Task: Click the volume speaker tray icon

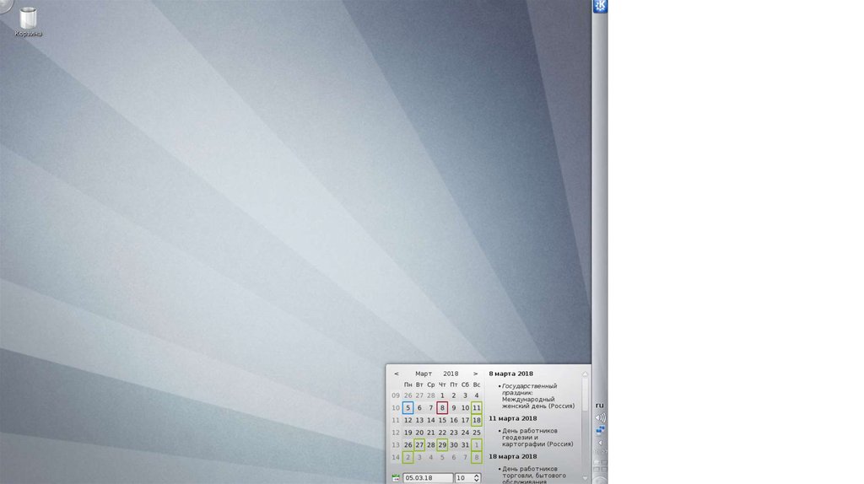Action: (600, 418)
